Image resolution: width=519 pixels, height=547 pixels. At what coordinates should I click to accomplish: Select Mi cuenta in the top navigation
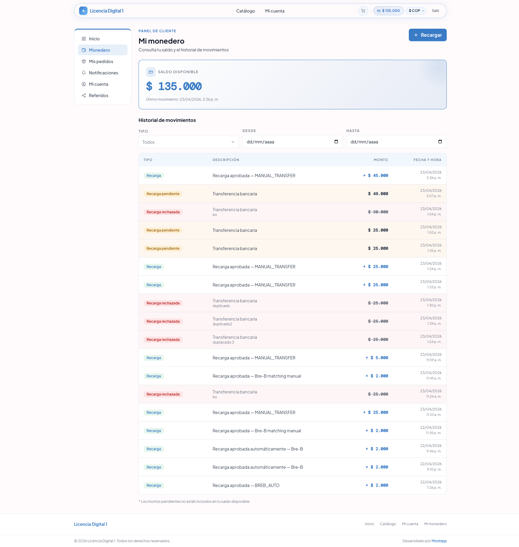pos(275,11)
